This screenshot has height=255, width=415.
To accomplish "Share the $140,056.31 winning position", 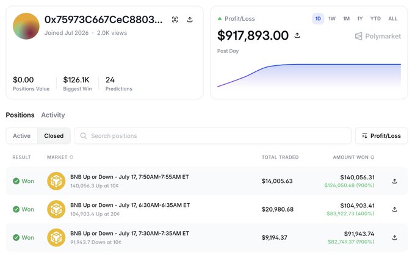I will pos(395,181).
